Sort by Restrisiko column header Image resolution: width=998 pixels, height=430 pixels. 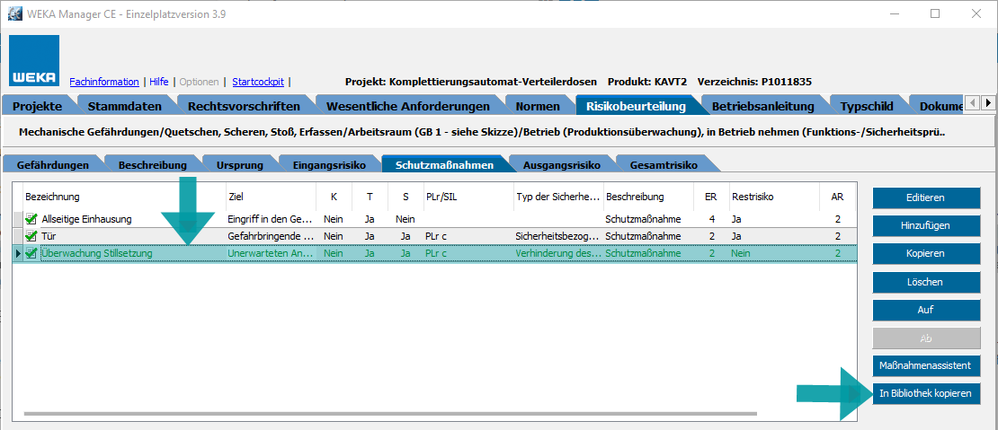tap(753, 197)
